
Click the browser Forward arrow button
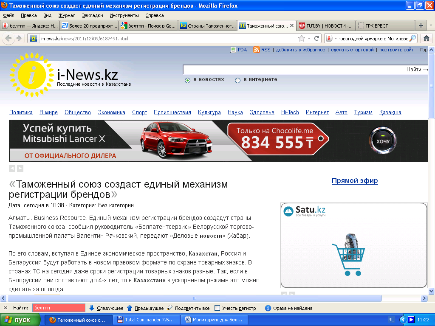click(x=19, y=38)
